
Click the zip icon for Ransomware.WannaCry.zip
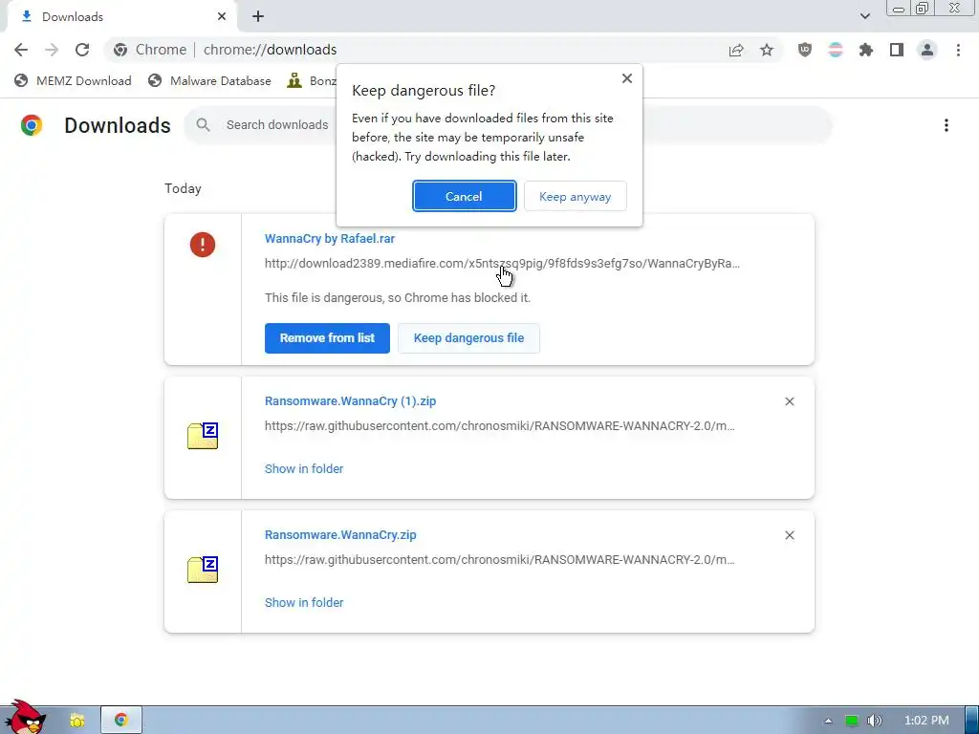click(x=203, y=570)
